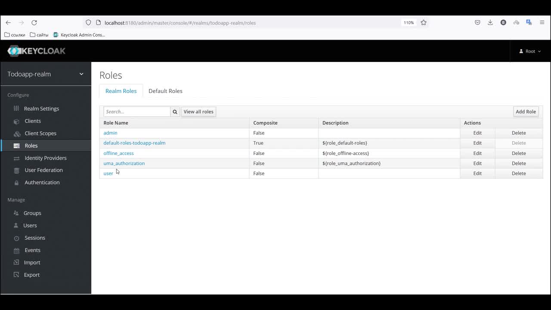551x310 pixels.
Task: Open the browser hamburger menu
Action: (x=542, y=22)
